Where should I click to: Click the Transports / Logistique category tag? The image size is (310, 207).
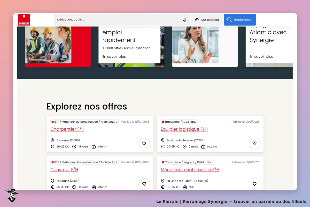click(x=179, y=122)
